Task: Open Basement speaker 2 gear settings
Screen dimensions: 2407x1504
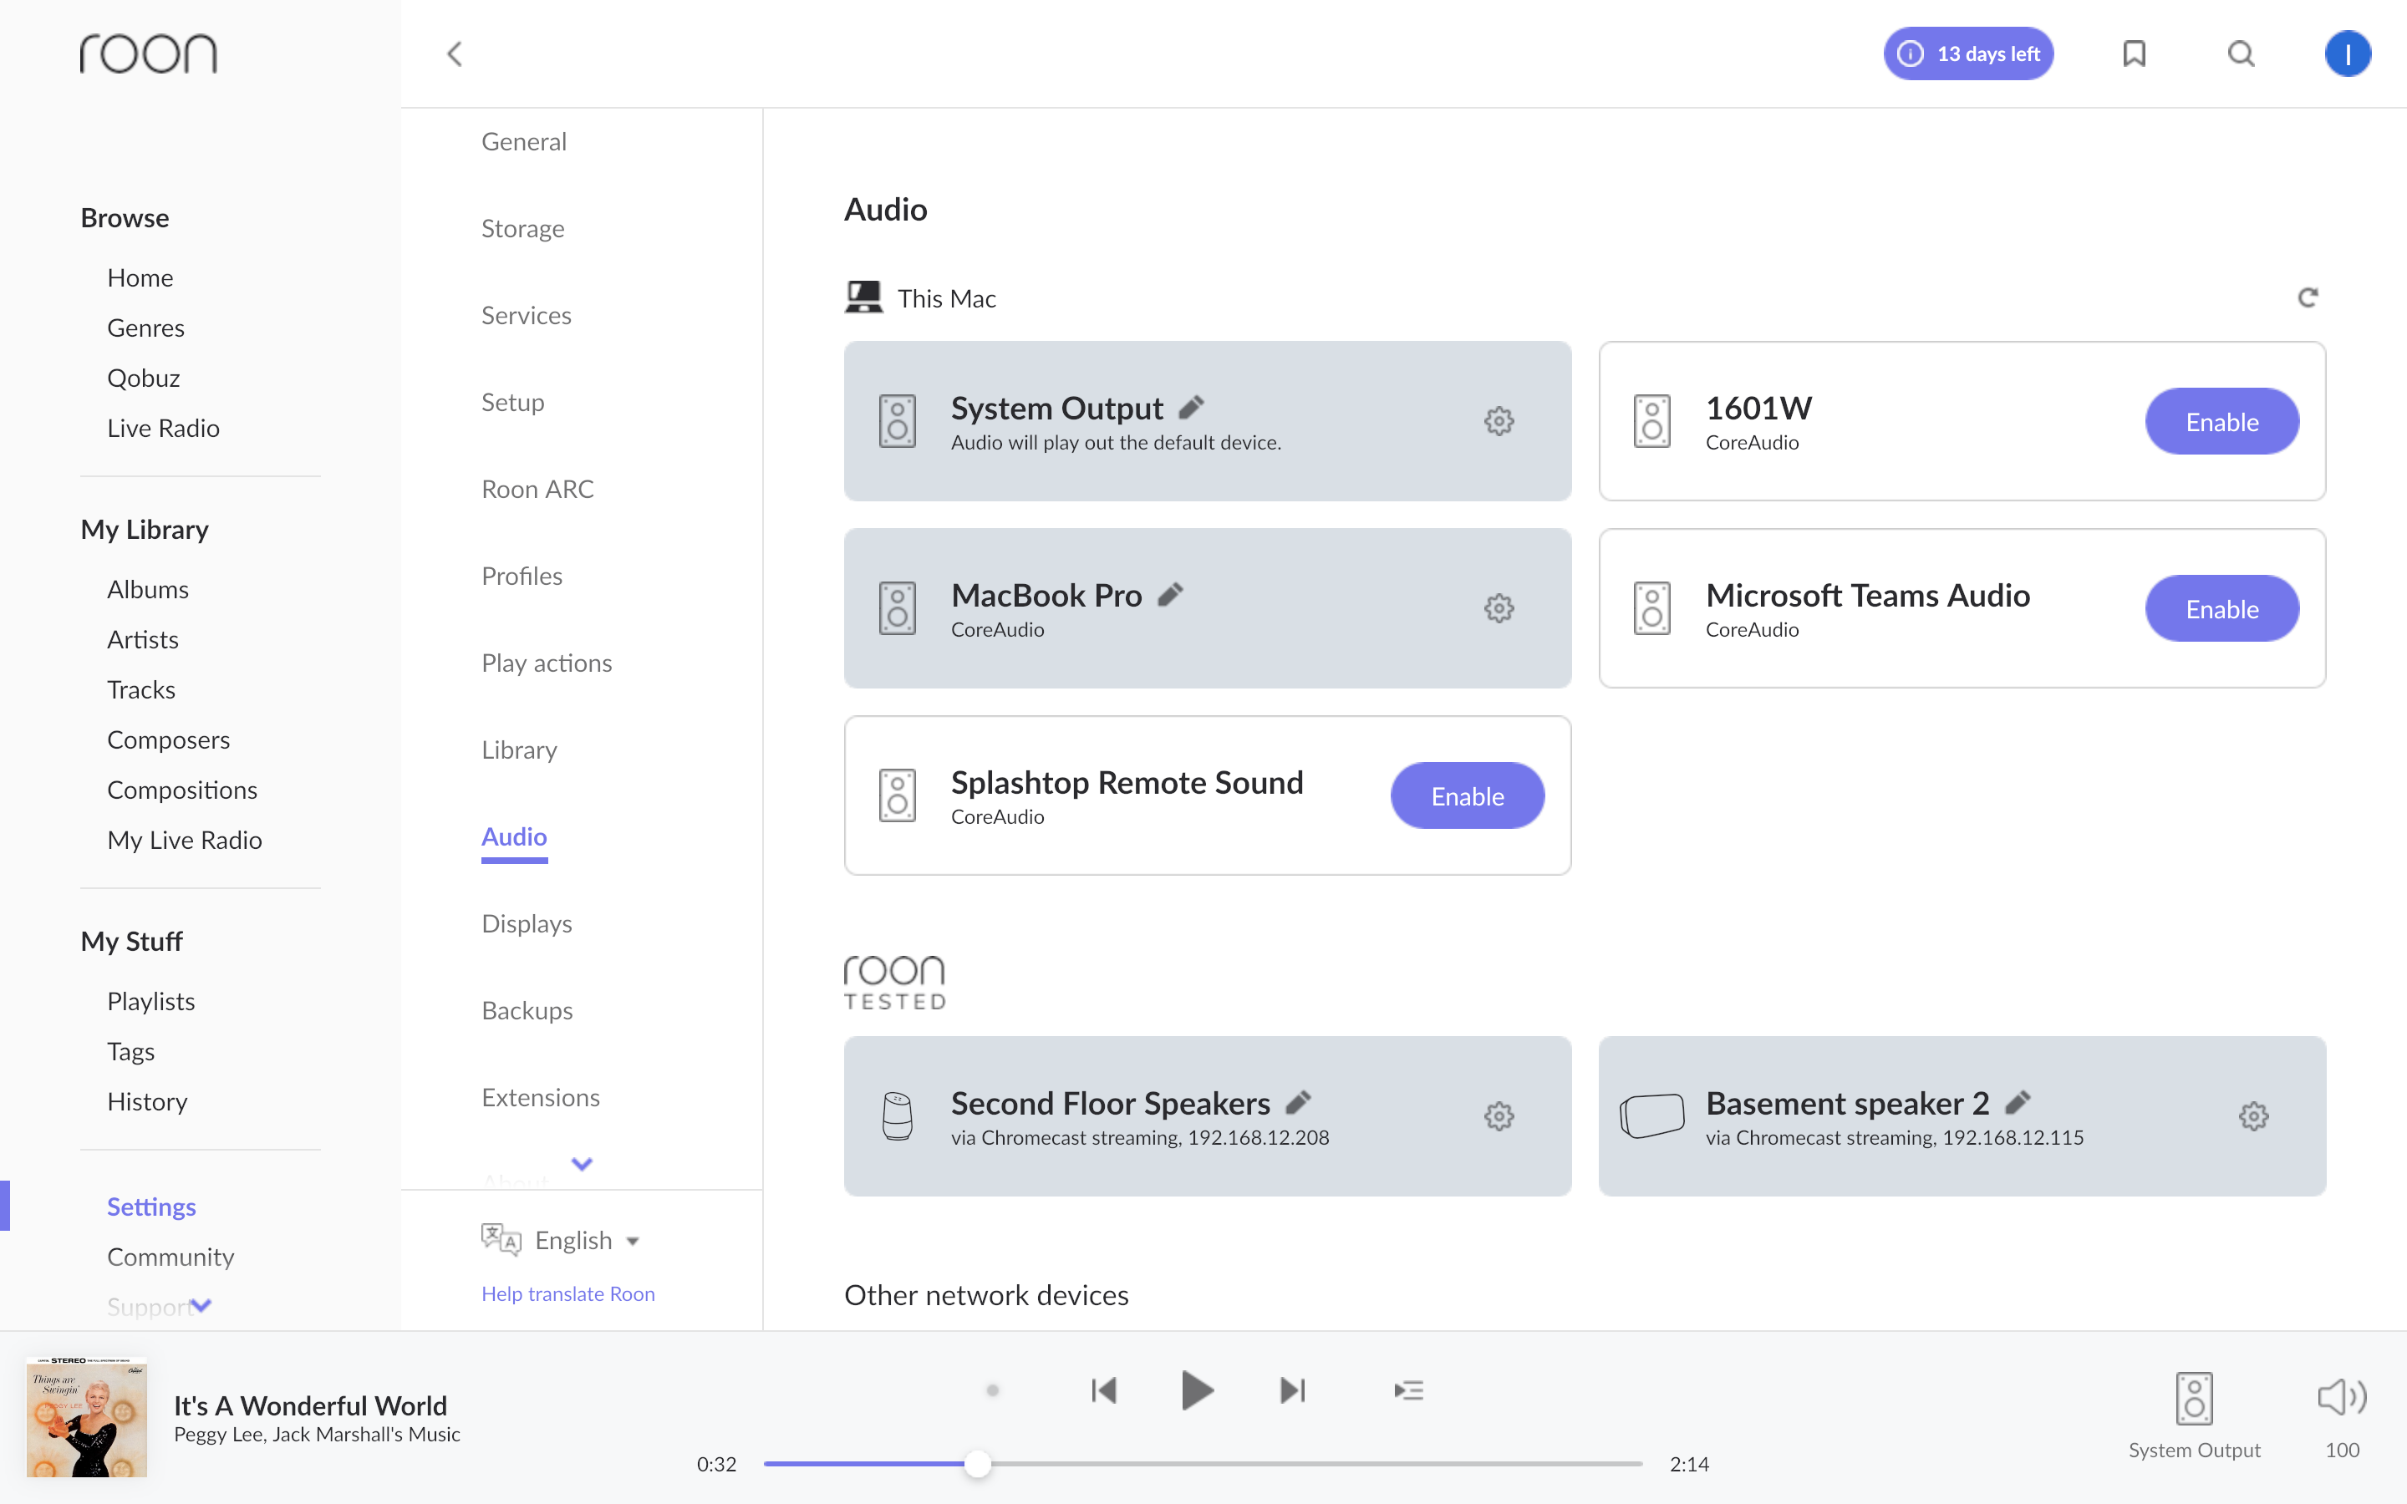Action: (2254, 1116)
